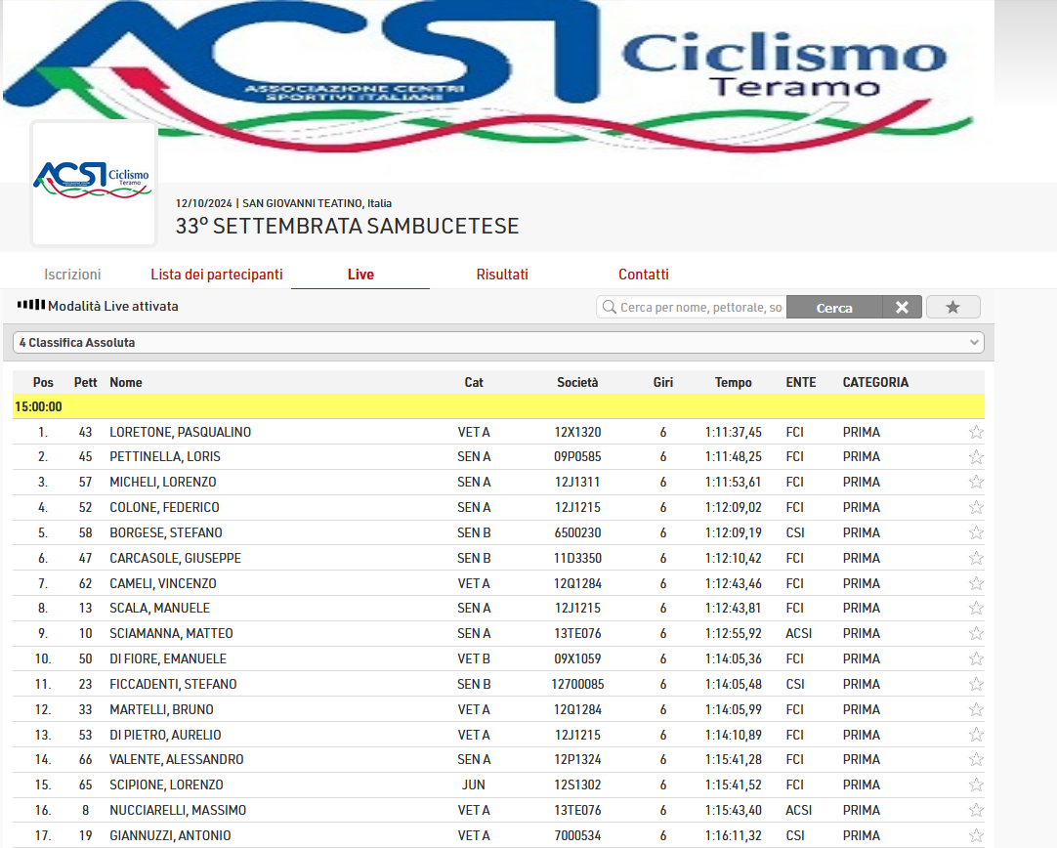This screenshot has width=1057, height=848.
Task: Star COLONE, FEDERICO as favorite
Action: [x=976, y=508]
